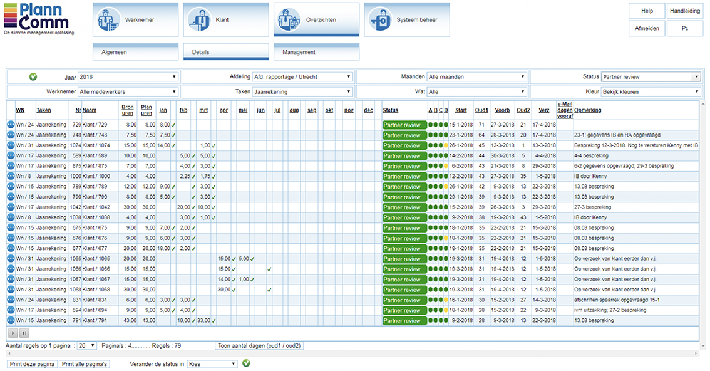710x371 pixels.
Task: Switch to the Management tab
Action: click(x=316, y=52)
